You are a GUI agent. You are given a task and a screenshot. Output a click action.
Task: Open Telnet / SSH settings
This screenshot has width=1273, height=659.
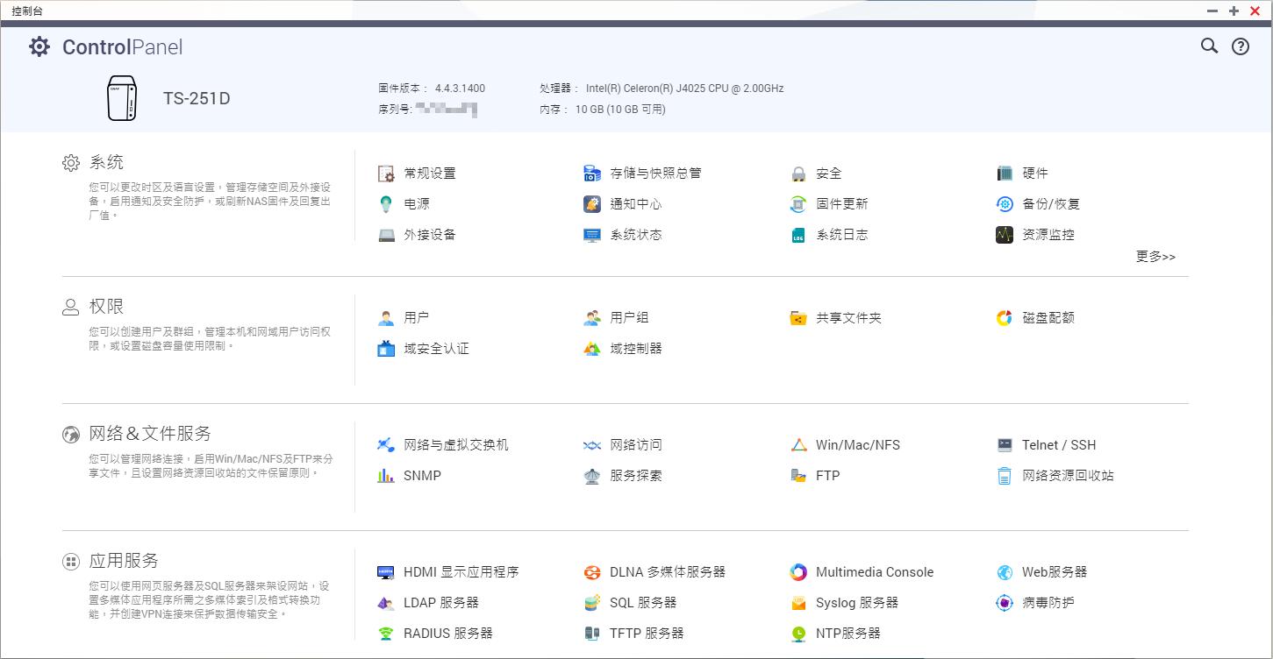pyautogui.click(x=1058, y=445)
